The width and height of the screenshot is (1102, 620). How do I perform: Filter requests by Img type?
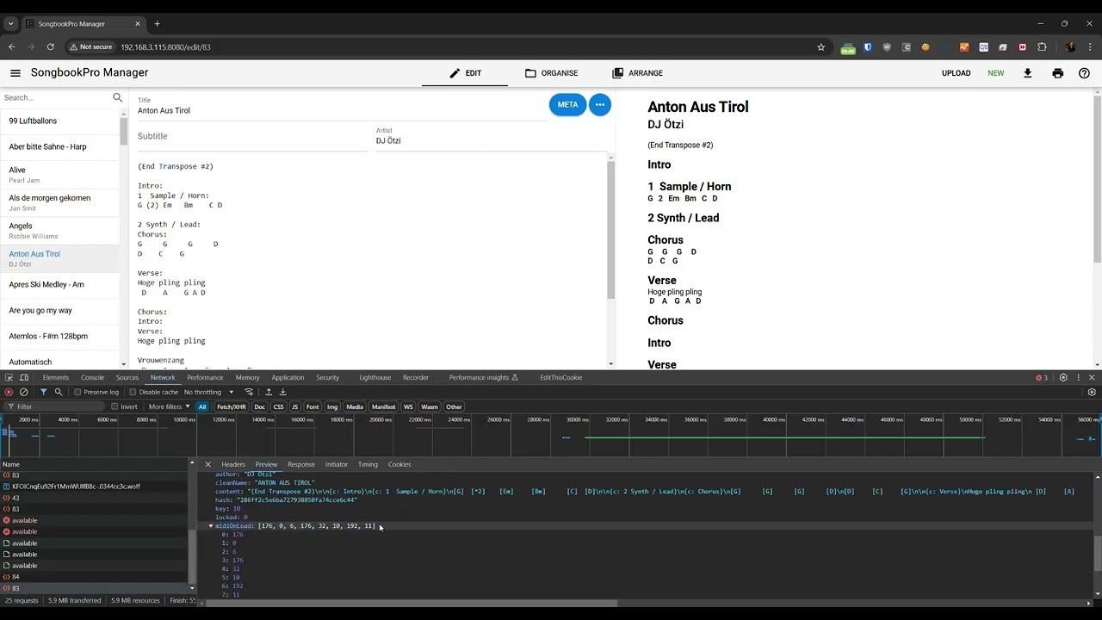click(332, 406)
